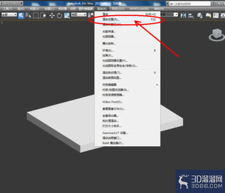Click arrow left of search field
Screen dimensions: 225x193
(167, 3)
